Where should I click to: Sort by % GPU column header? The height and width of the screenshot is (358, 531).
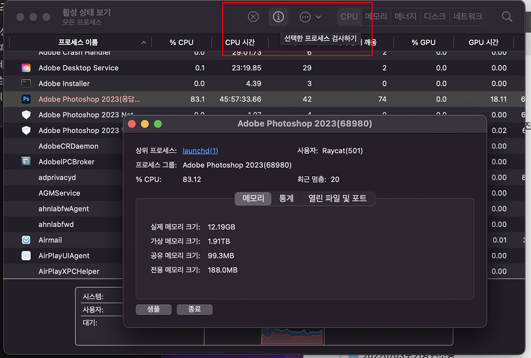[423, 42]
